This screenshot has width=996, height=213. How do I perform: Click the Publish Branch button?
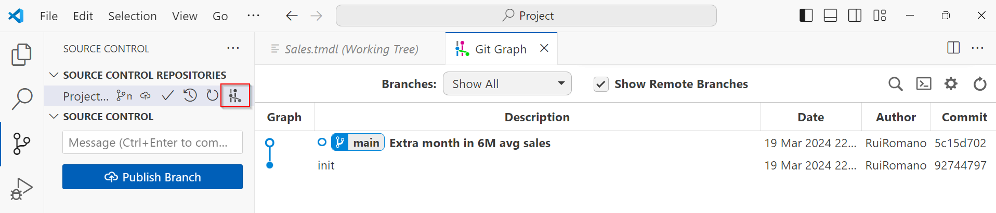coord(152,177)
